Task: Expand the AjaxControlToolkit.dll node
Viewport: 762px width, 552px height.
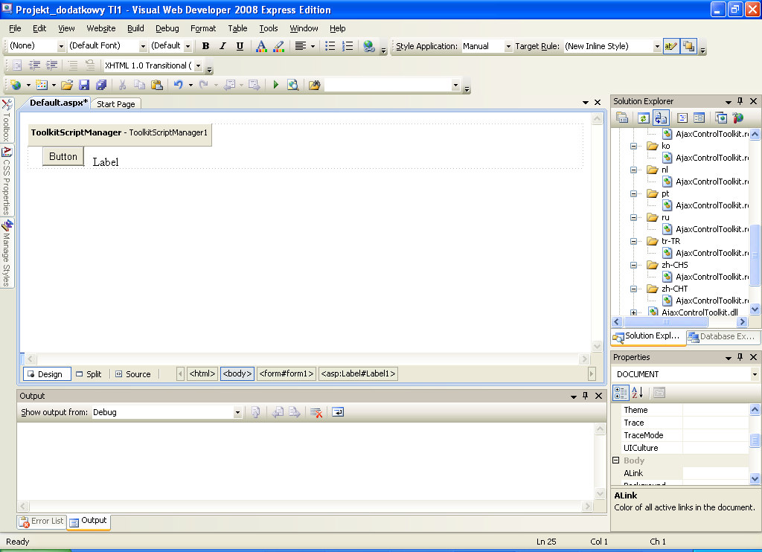Action: (x=633, y=312)
